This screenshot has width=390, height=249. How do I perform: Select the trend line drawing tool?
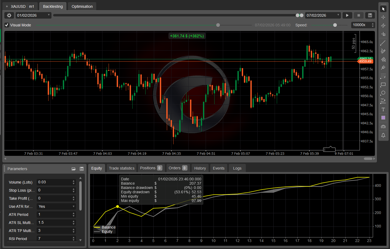[x=383, y=43]
